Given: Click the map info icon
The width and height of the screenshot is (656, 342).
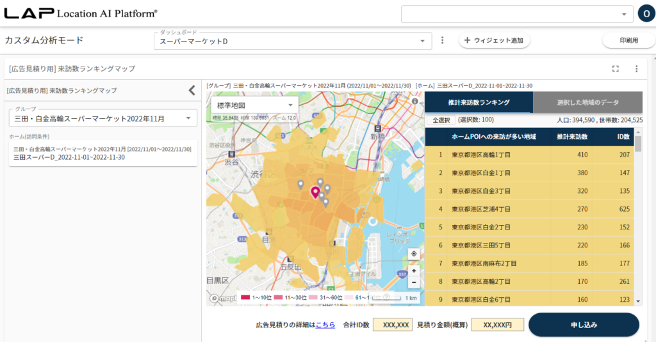Looking at the screenshot, I should (x=415, y=101).
